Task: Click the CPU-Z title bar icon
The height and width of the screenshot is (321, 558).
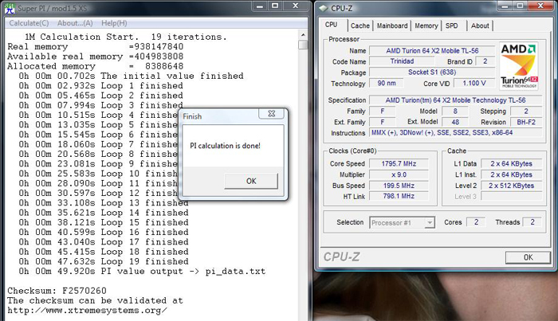Action: pos(323,8)
